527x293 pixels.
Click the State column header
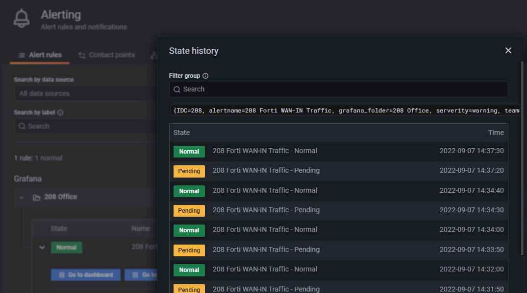tap(181, 133)
